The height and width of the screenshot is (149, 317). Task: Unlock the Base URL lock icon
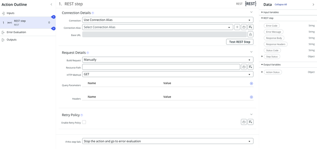251,34
